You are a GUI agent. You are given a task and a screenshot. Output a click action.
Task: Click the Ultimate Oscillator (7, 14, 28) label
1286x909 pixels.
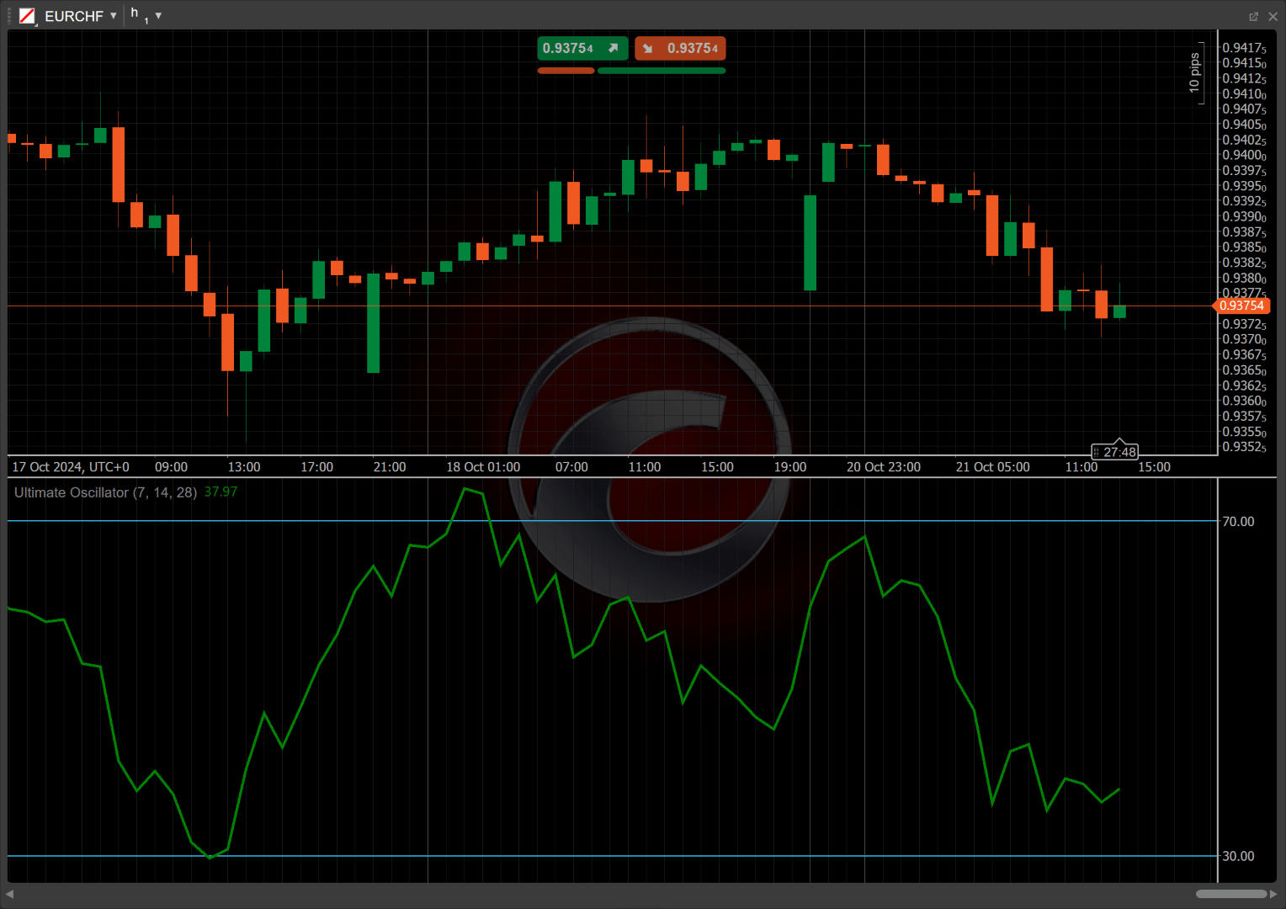click(105, 492)
